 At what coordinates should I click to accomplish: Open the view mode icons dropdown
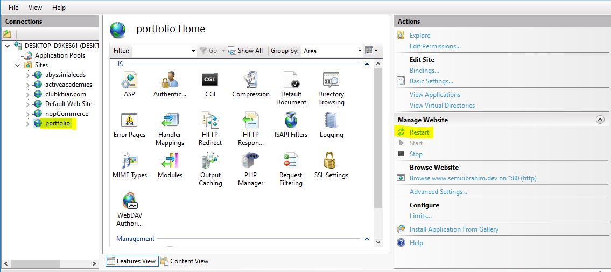click(371, 51)
